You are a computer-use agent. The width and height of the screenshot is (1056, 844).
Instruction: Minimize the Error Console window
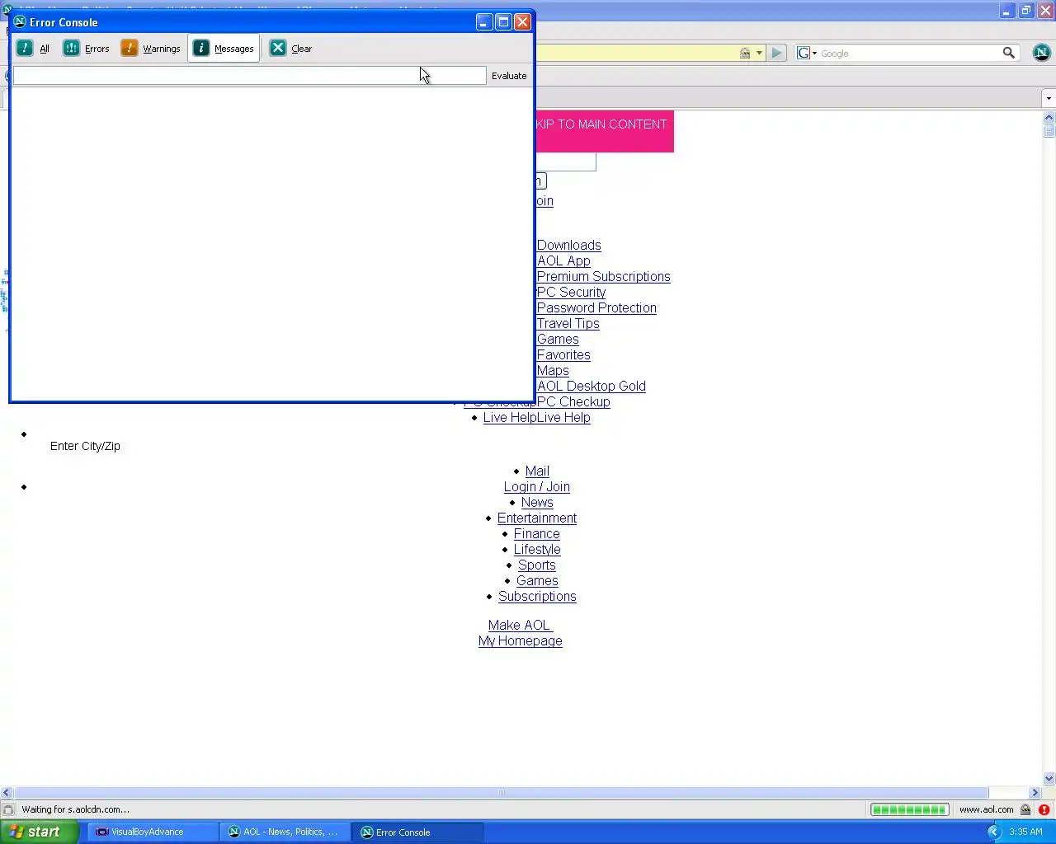point(484,22)
